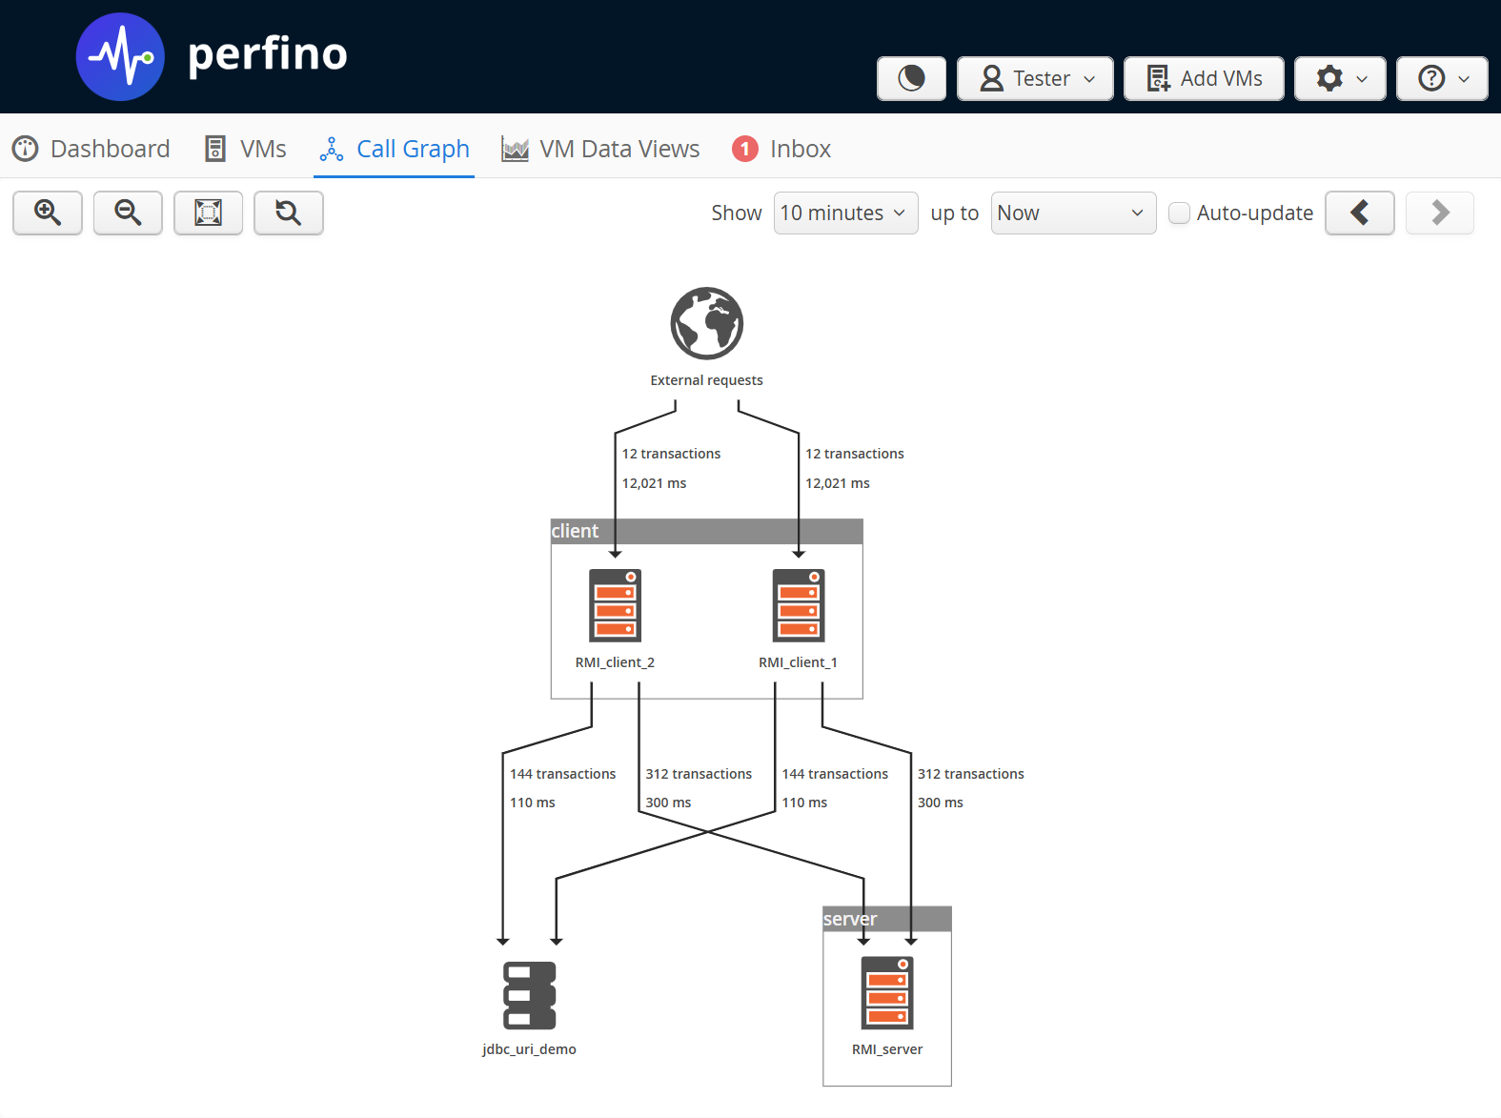Select the External requests globe node
The height and width of the screenshot is (1118, 1501).
point(706,323)
